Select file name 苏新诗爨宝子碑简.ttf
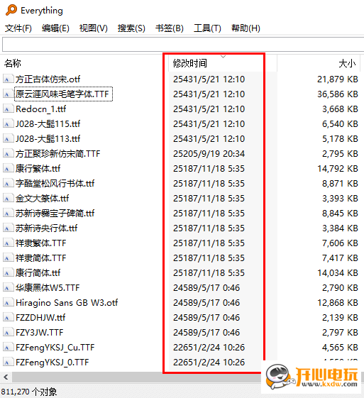This screenshot has height=398, width=364. click(x=55, y=214)
